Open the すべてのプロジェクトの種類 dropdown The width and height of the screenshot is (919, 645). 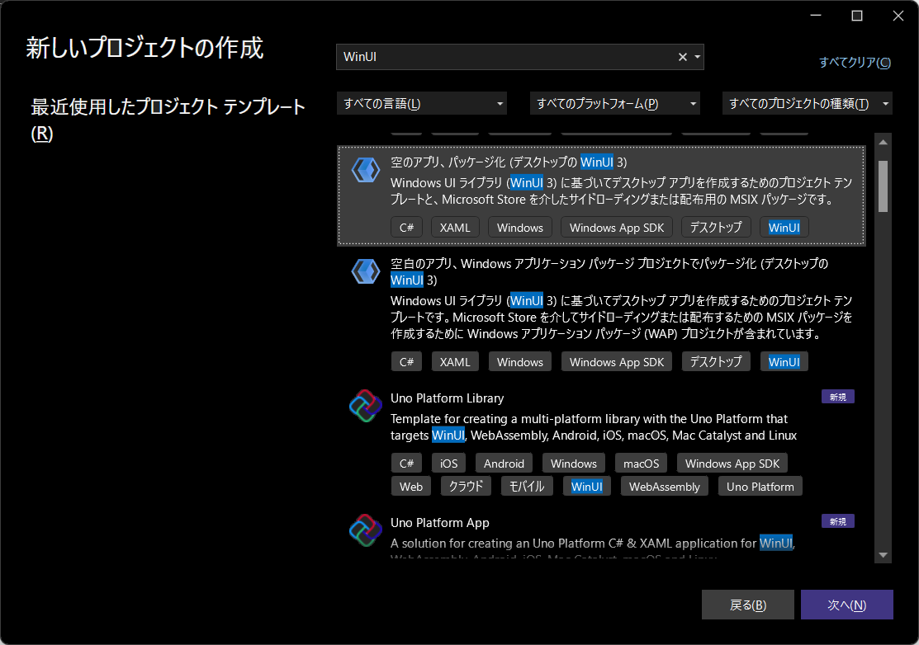[x=807, y=104]
